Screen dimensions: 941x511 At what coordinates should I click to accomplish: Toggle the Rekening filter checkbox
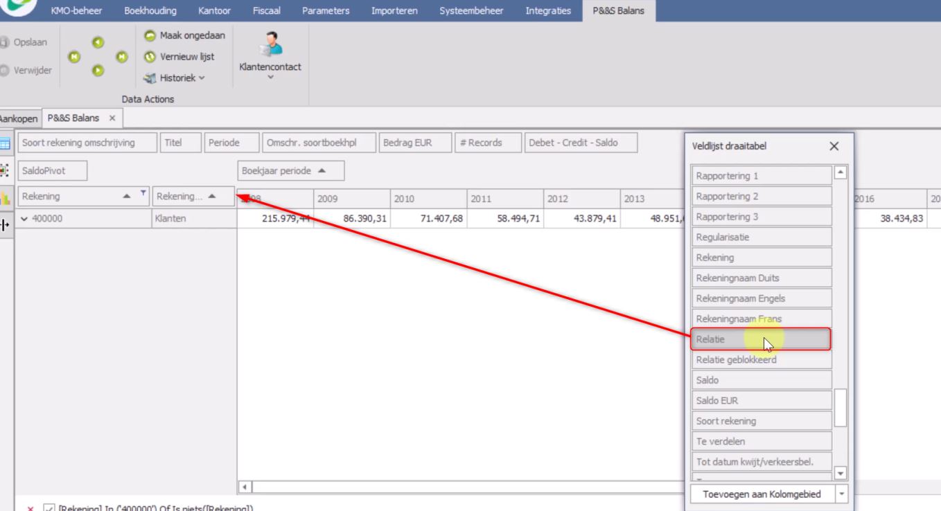(49, 509)
